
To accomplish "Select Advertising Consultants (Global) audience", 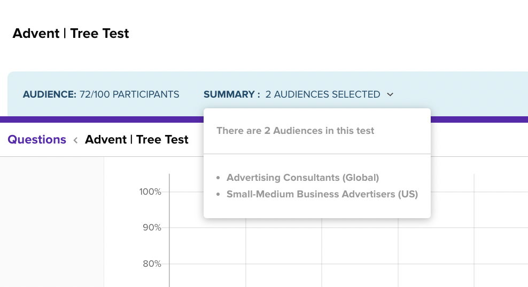I will tap(302, 178).
